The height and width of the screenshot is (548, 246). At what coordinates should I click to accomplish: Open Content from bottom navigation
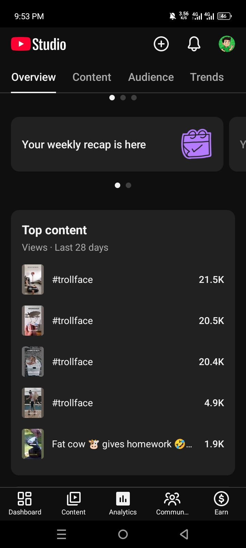[73, 503]
